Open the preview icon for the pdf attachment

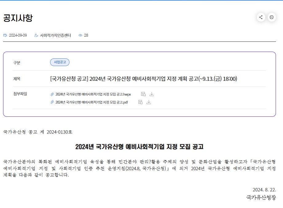[x=140, y=102]
